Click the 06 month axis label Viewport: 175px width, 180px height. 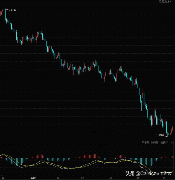[164, 178]
